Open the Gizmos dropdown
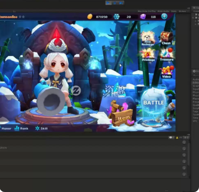 pos(183,11)
